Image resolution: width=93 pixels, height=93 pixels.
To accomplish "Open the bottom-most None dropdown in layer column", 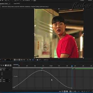I will 6,81.
